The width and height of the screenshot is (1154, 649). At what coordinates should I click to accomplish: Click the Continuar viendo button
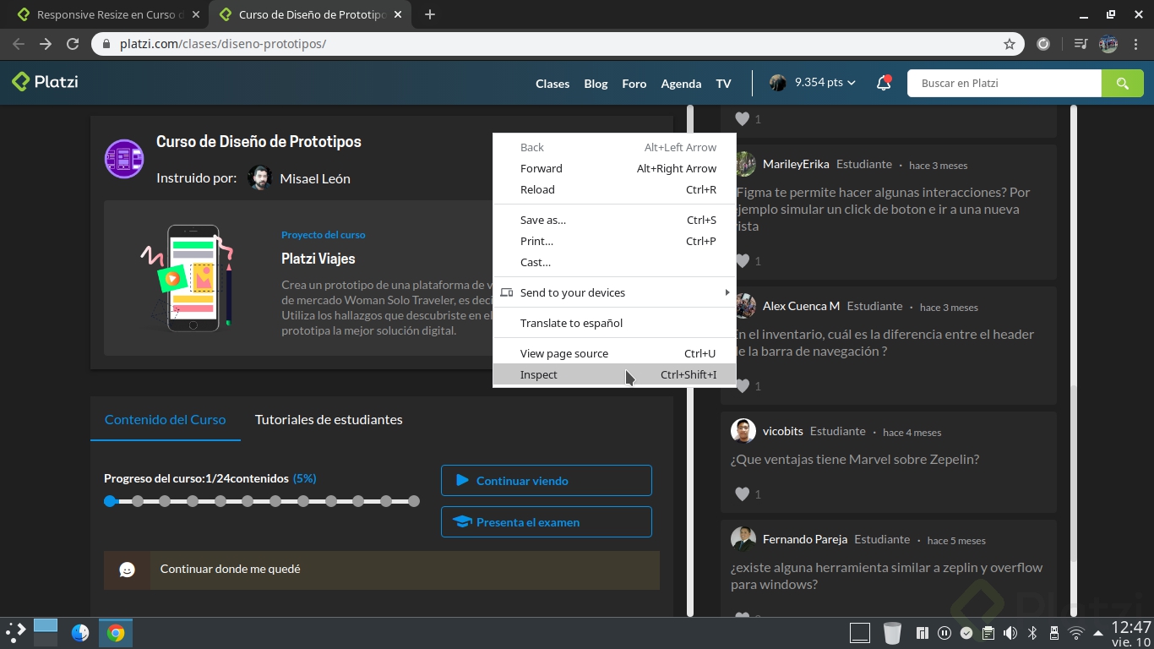click(546, 480)
